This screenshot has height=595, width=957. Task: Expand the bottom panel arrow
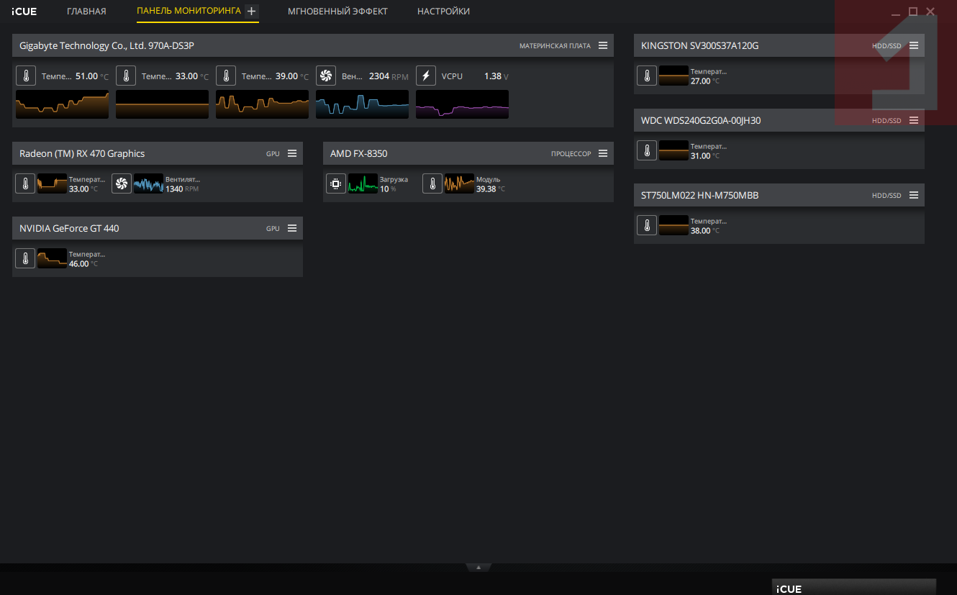[x=478, y=567]
